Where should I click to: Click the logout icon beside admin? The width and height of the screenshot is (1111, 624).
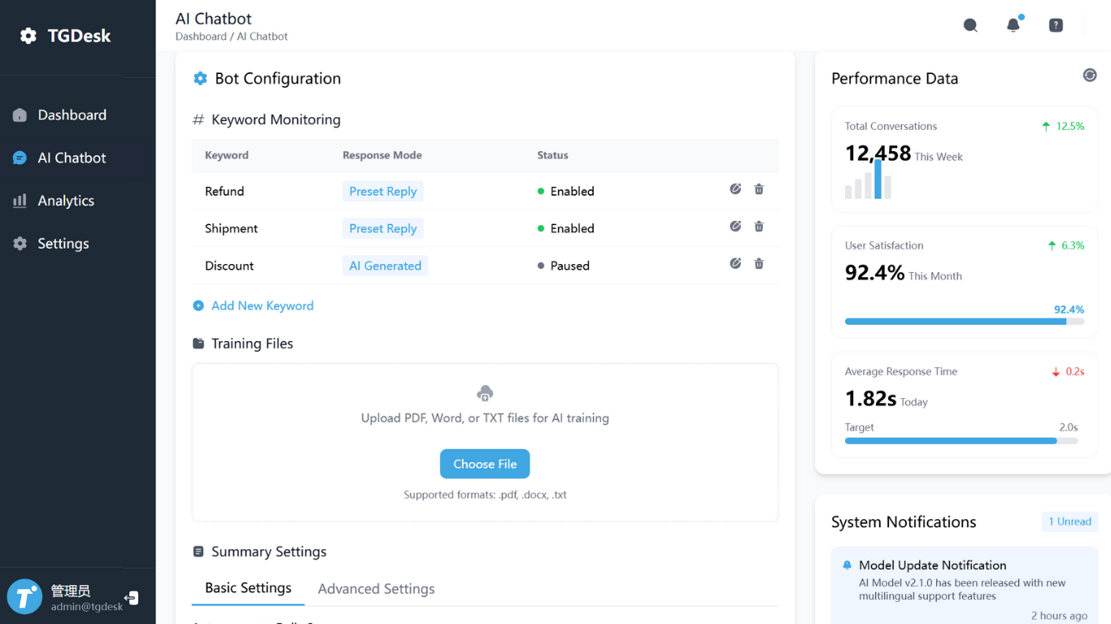(x=132, y=598)
